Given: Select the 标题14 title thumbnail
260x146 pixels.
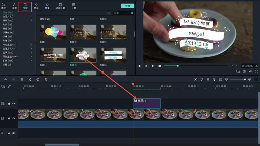Looking at the screenshot, I should [x=53, y=55].
